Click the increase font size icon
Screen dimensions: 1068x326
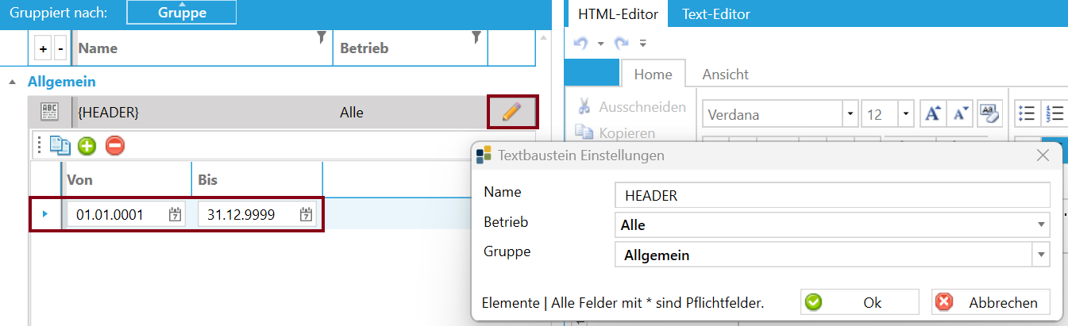(932, 113)
